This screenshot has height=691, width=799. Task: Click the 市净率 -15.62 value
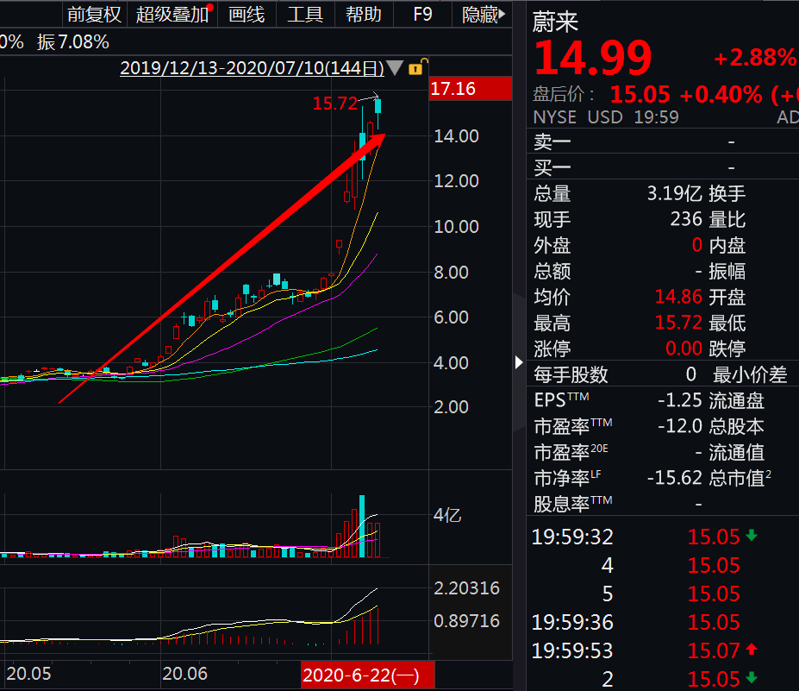coord(675,478)
